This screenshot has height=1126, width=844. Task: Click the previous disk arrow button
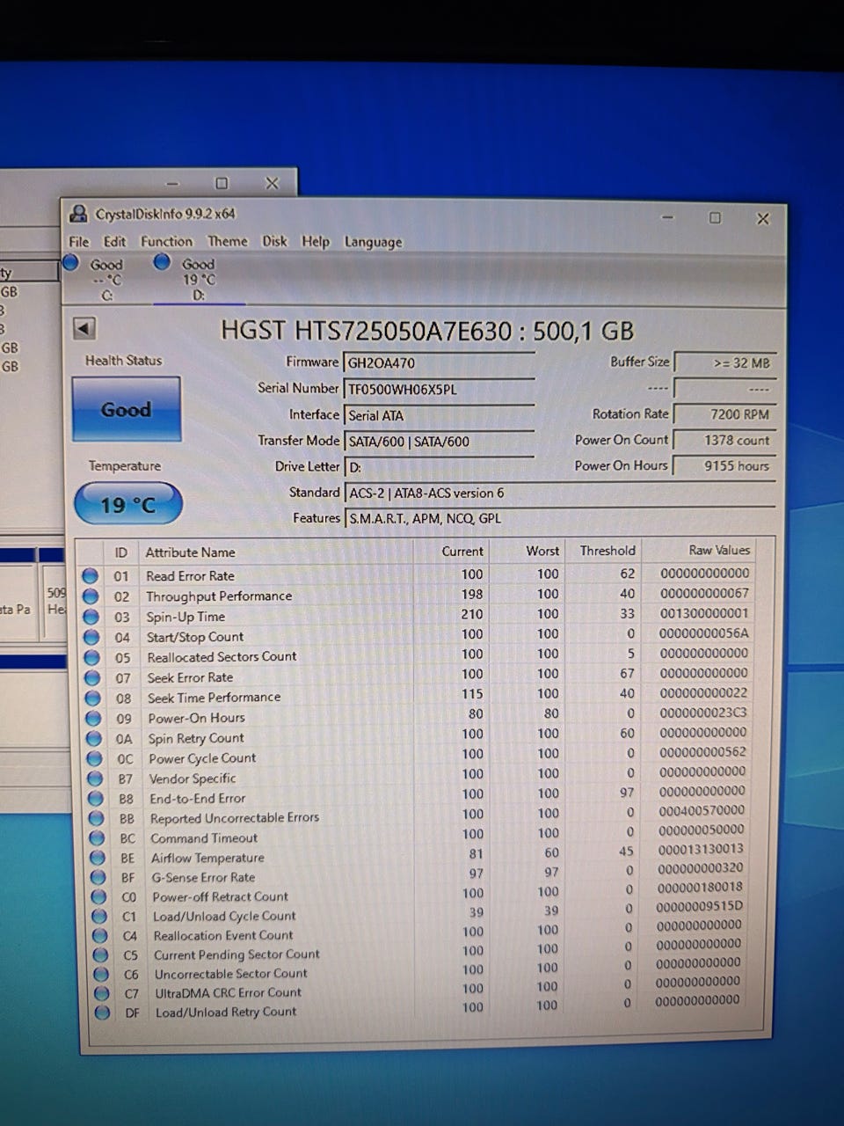point(84,329)
